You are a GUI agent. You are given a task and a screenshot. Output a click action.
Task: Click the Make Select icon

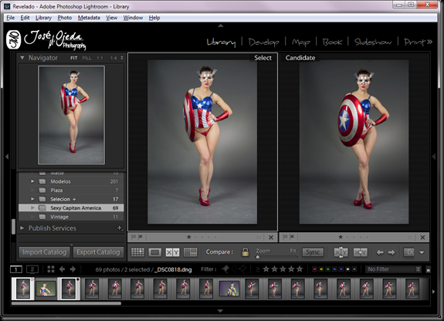[360, 252]
